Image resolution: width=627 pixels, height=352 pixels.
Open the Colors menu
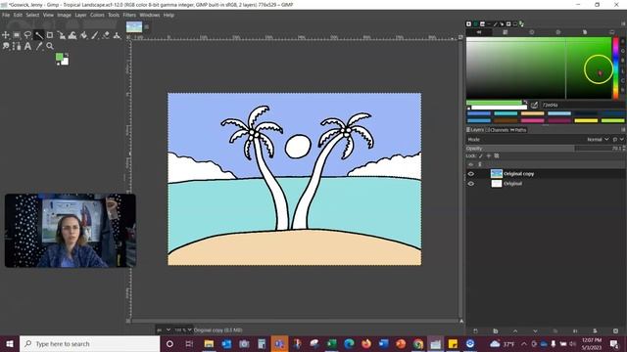97,15
